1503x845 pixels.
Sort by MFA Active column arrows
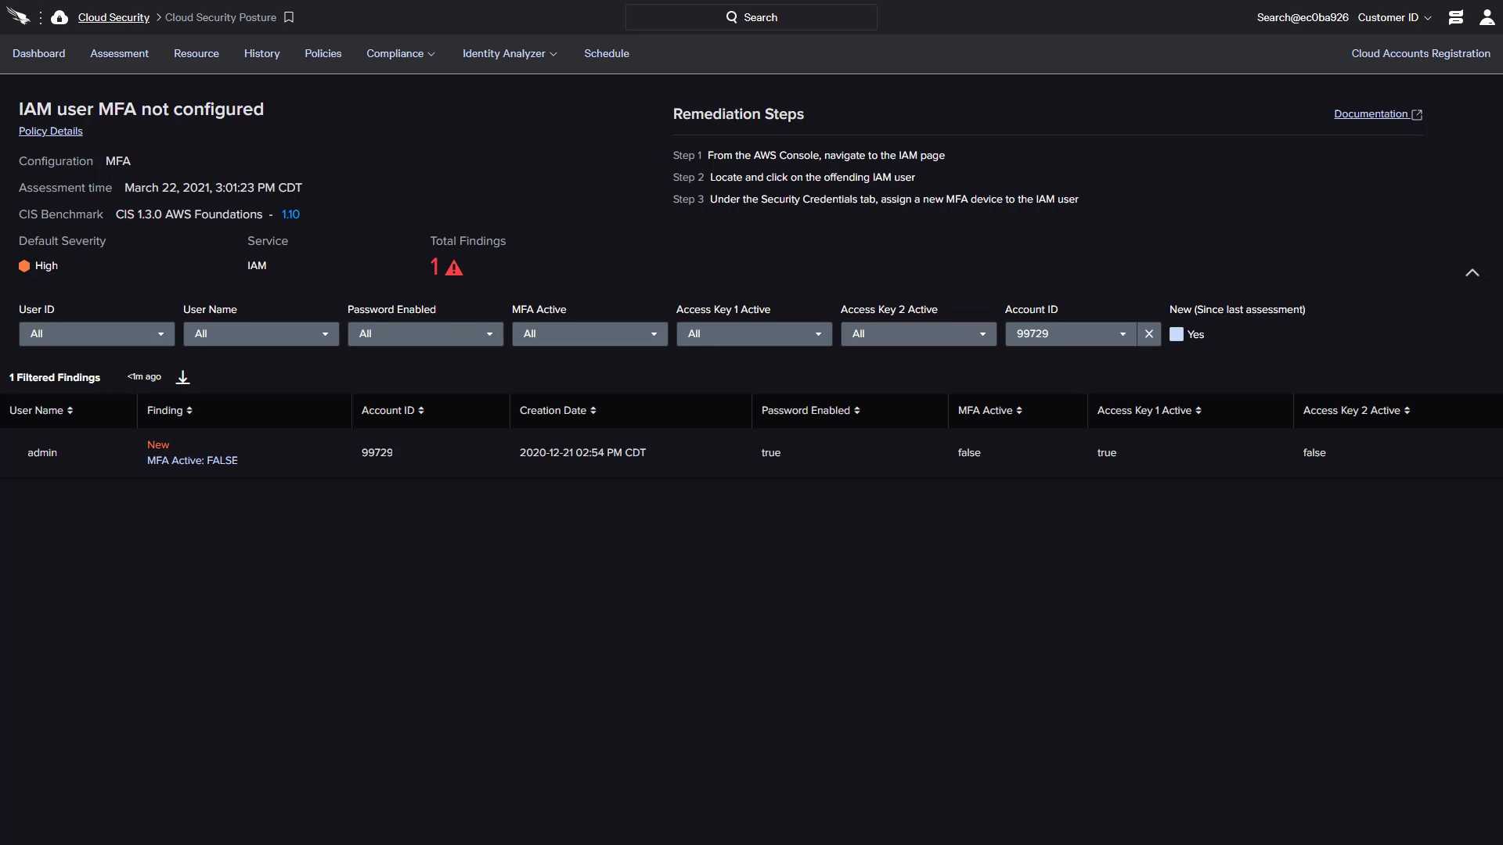1019,411
